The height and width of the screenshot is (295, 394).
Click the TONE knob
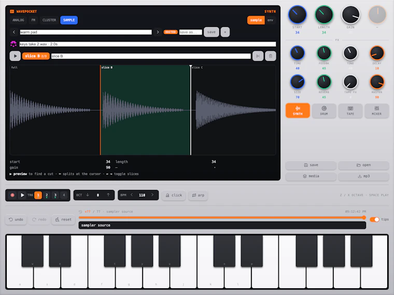tap(350, 53)
